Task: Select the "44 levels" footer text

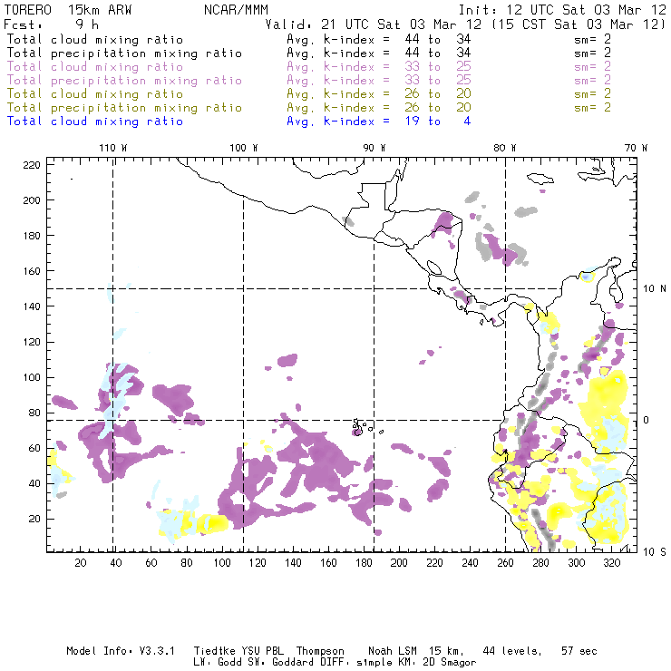Action: [x=512, y=651]
